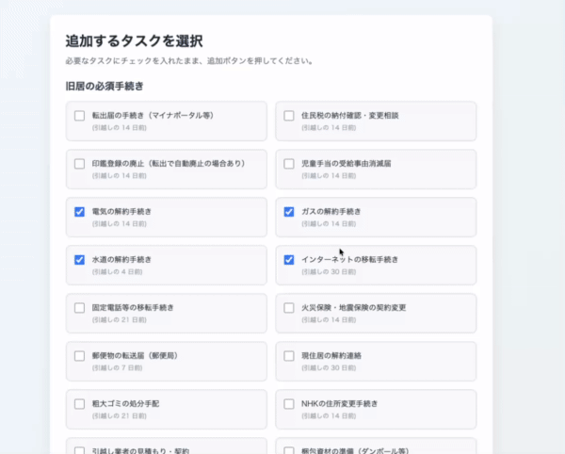
Task: Select the 引越し業者の見積もり・契約 checkbox
Action: click(79, 450)
